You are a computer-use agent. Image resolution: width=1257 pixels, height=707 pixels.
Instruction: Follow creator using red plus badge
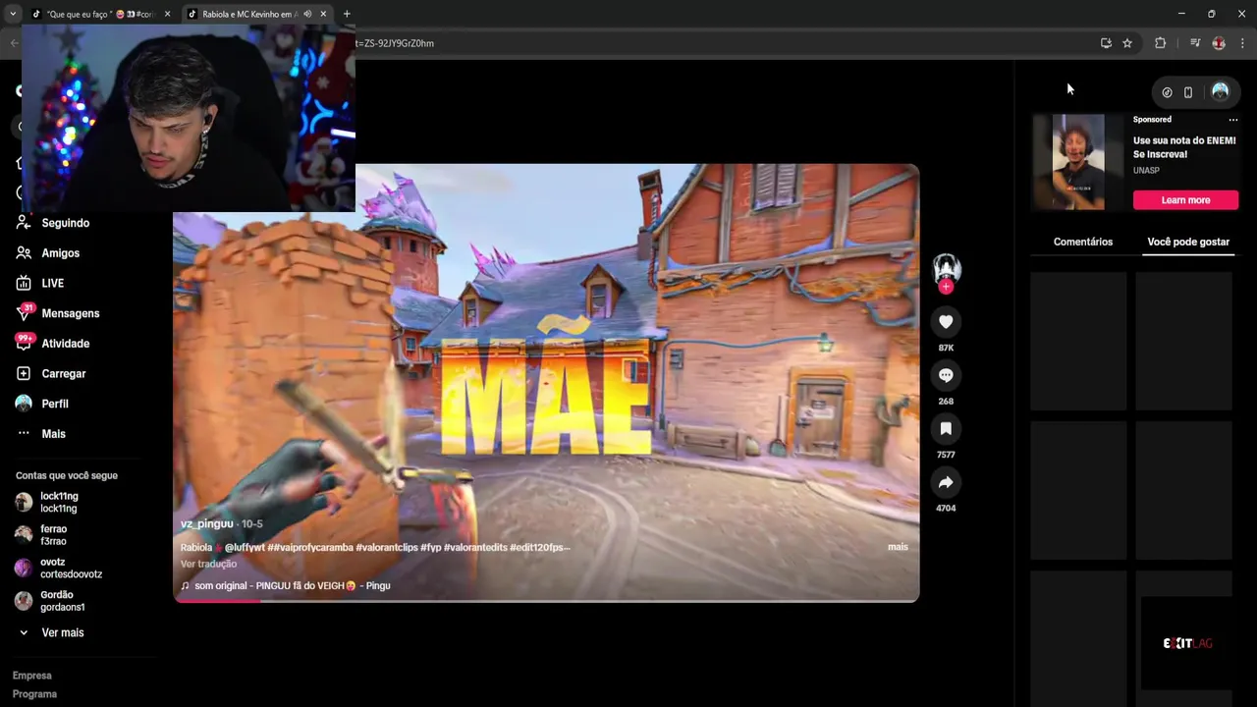click(x=946, y=287)
